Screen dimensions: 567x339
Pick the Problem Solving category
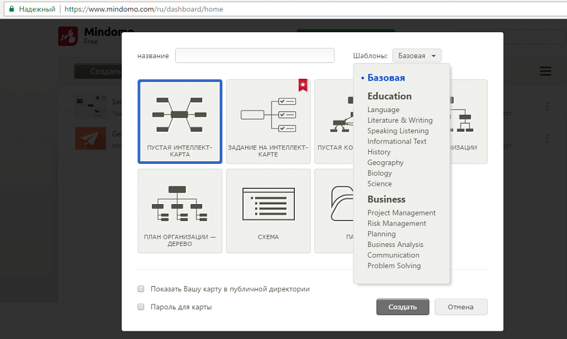coord(394,265)
